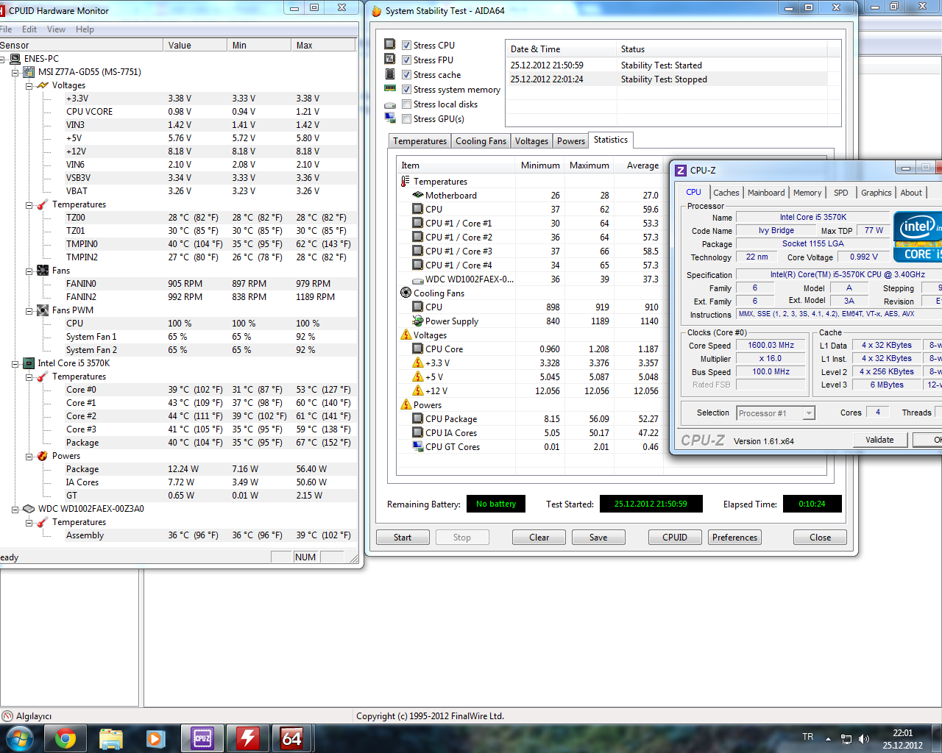942x753 pixels.
Task: Open the SPD tab in CPU-Z
Action: (840, 193)
